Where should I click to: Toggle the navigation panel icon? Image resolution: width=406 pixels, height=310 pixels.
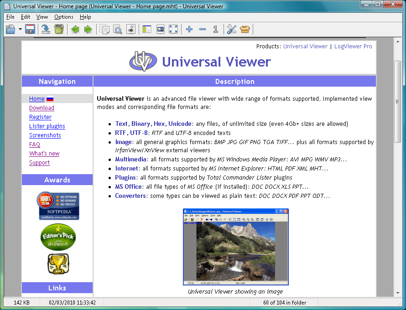(x=147, y=29)
